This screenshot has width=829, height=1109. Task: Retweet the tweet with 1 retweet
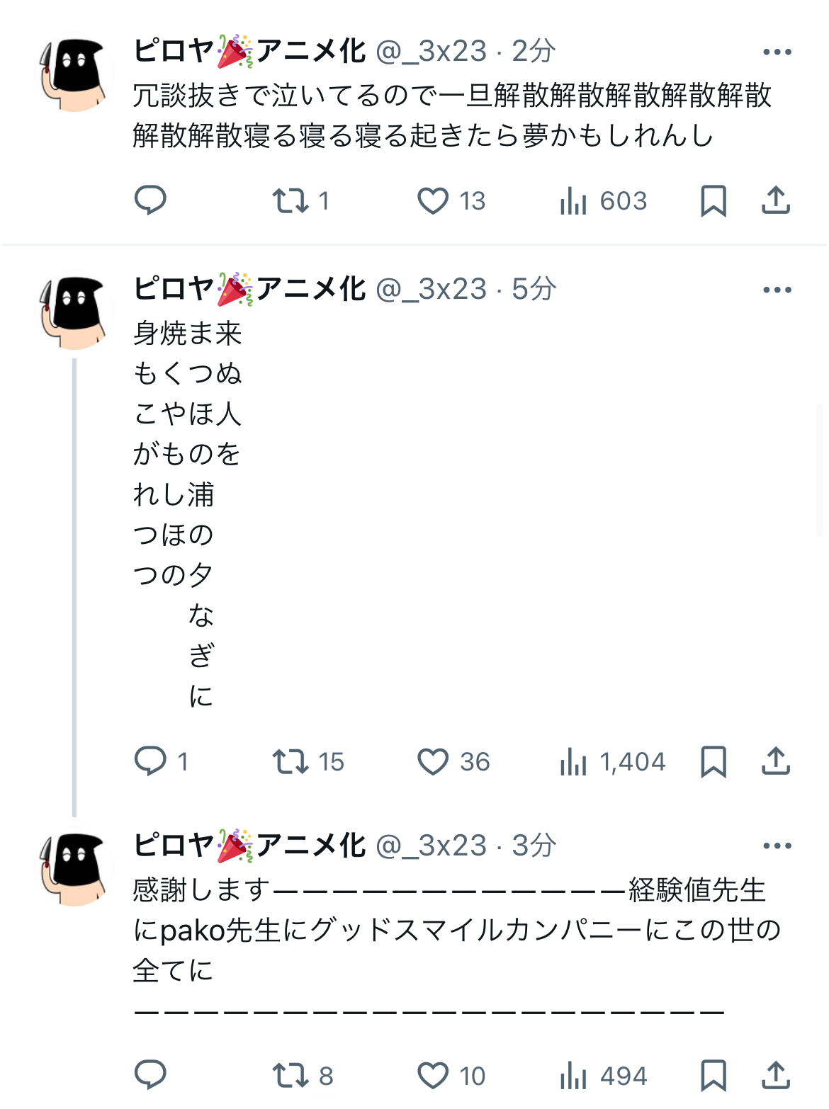tap(291, 200)
